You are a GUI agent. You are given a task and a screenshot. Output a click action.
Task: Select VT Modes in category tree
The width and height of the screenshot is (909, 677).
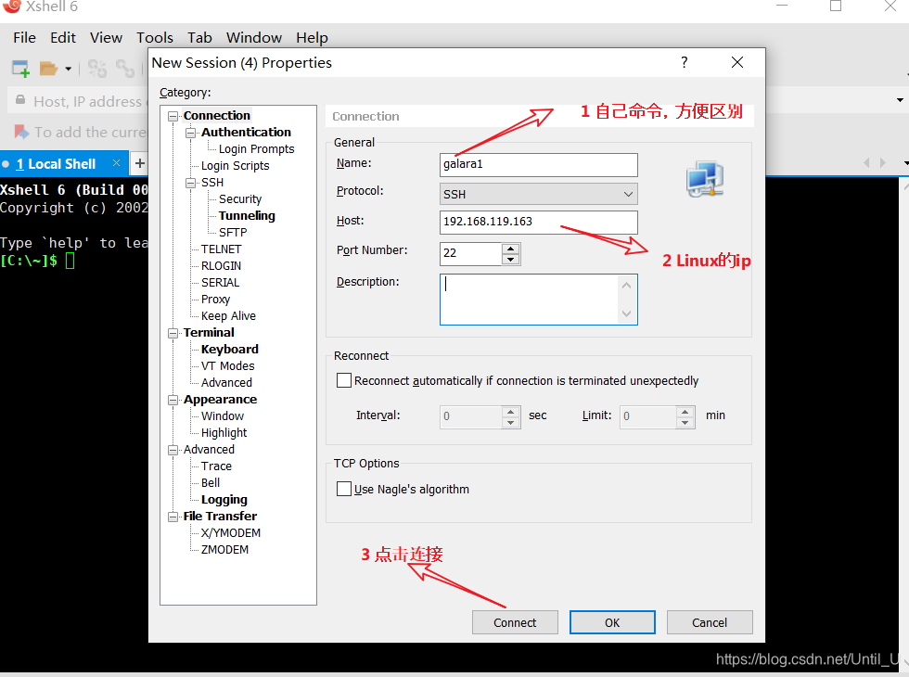[x=227, y=365]
